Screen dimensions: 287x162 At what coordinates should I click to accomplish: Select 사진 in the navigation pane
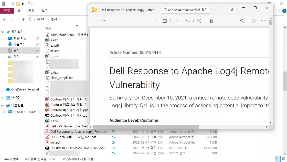click(16, 56)
